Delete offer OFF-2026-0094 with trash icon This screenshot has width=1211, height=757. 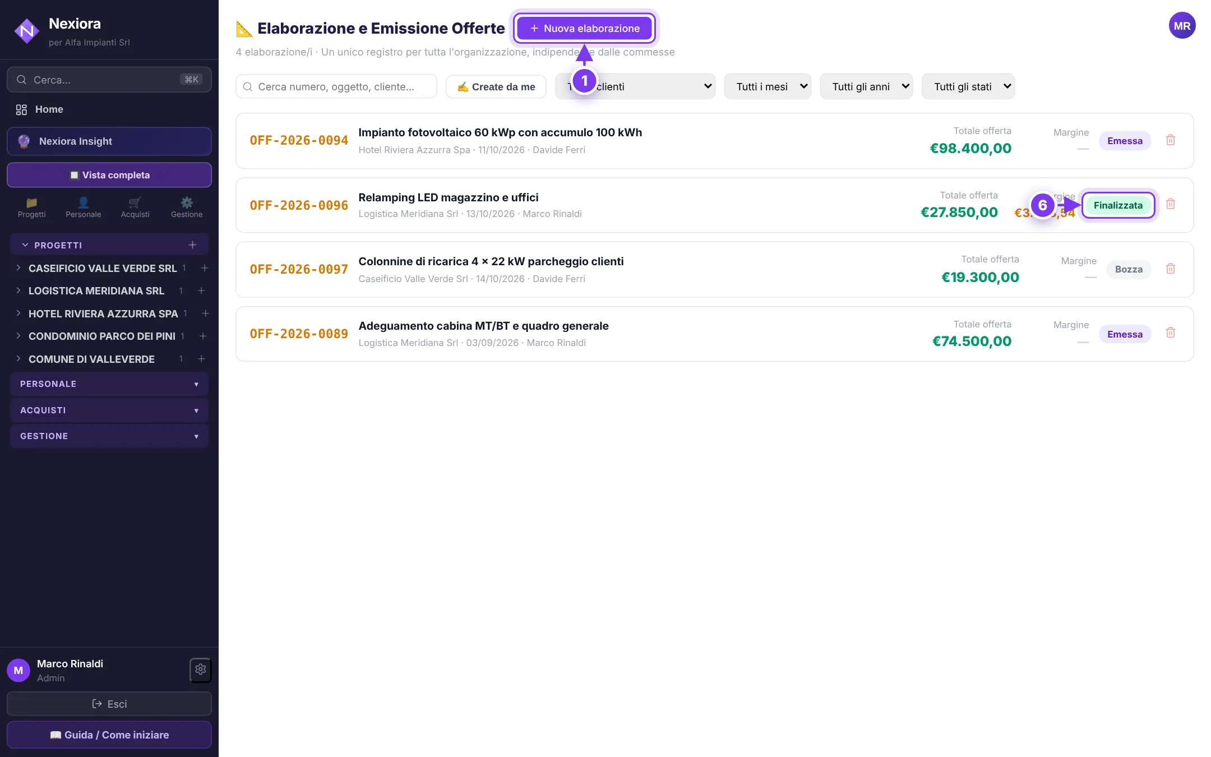[x=1171, y=140]
